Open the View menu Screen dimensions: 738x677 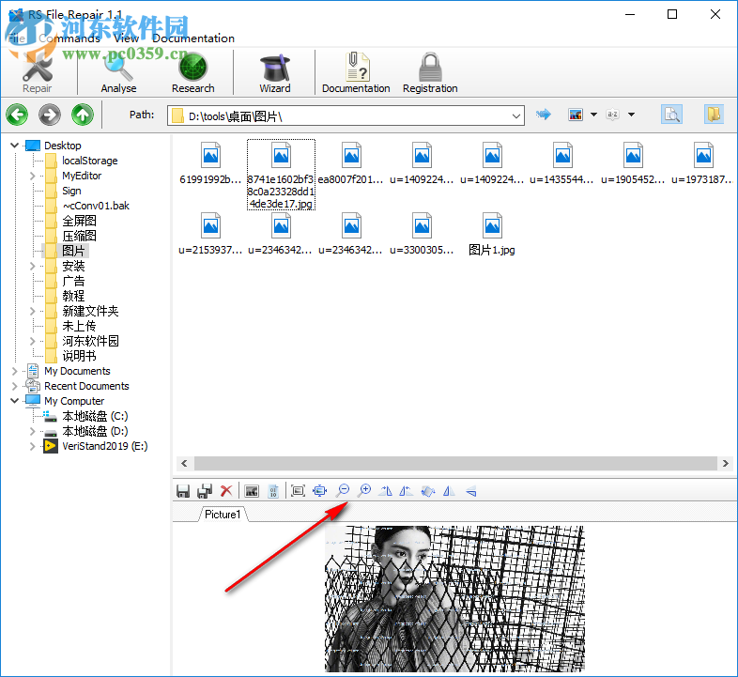126,38
